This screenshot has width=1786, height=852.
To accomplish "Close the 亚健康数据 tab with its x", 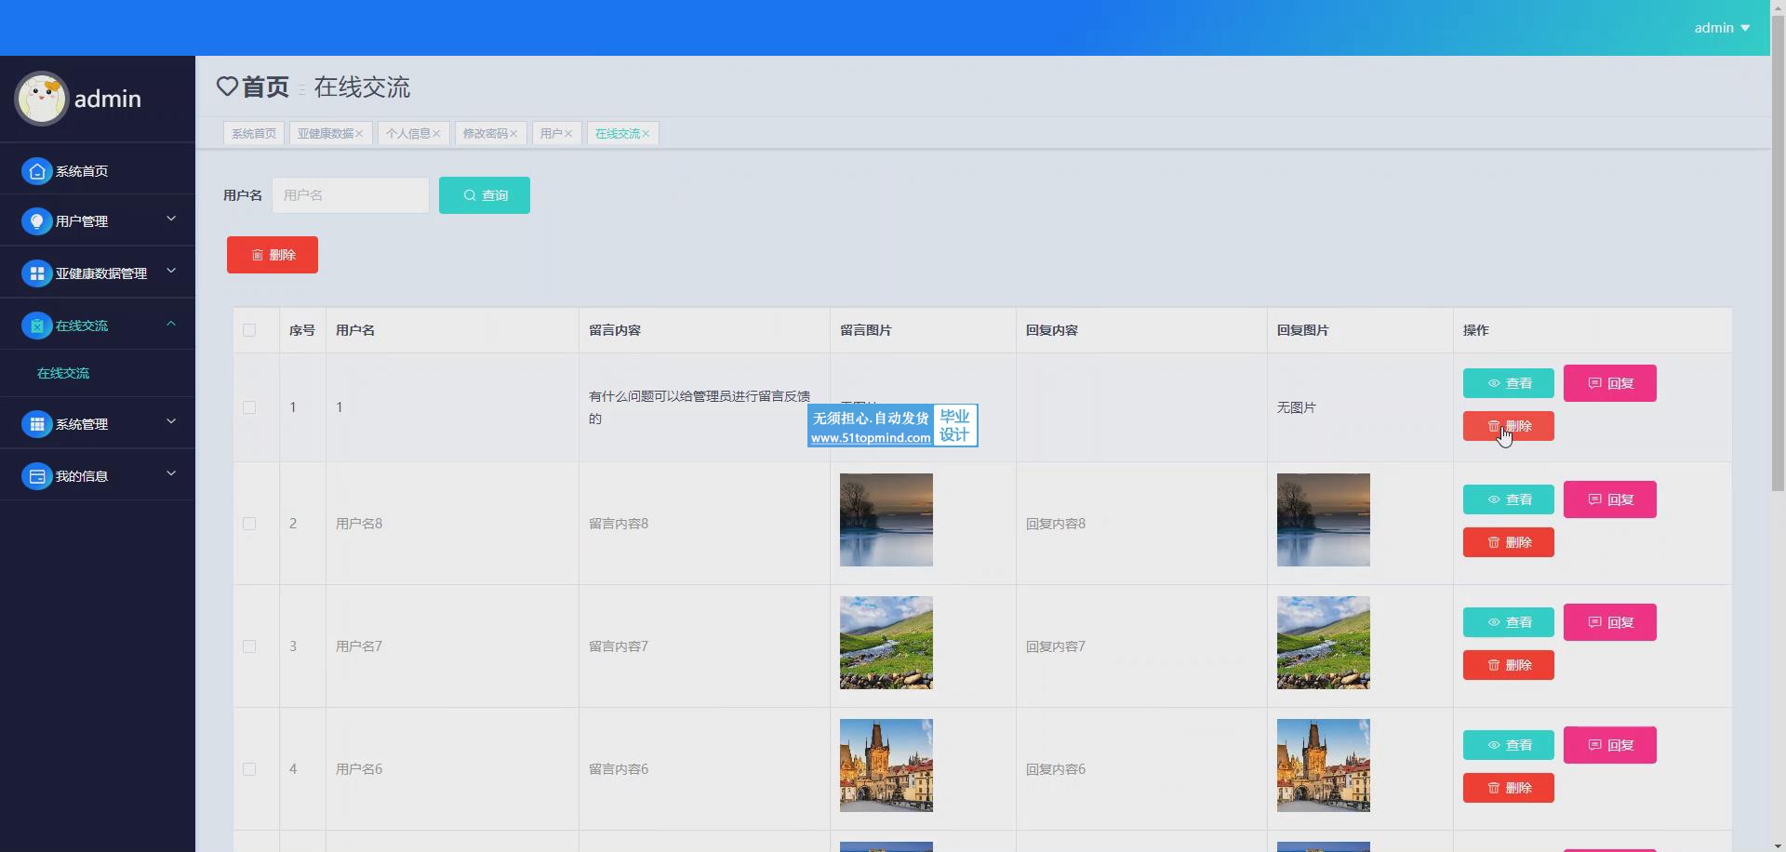I will coord(359,134).
